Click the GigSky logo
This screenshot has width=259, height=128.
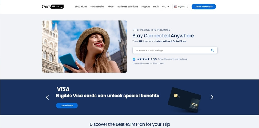point(53,6)
